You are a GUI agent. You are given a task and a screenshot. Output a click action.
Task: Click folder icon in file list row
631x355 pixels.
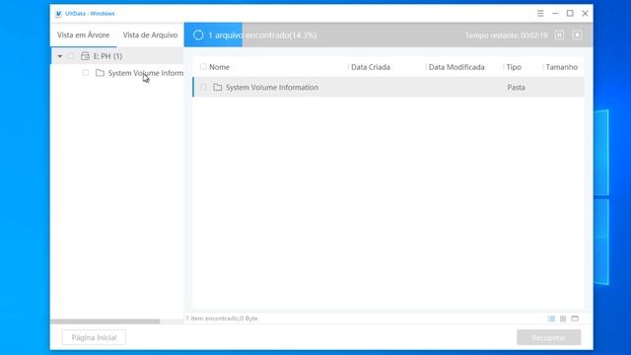click(x=217, y=87)
